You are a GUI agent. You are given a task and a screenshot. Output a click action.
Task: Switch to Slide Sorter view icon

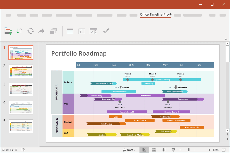pos(154,150)
